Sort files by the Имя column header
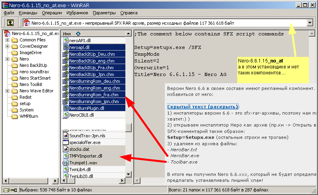The height and width of the screenshot is (195, 318). pyautogui.click(x=94, y=34)
